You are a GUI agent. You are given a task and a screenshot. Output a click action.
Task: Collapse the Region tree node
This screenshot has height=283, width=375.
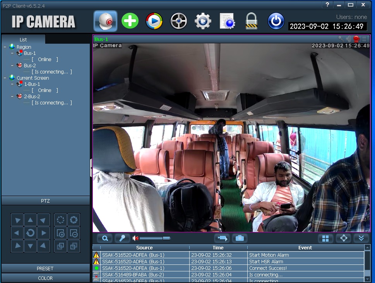5,47
